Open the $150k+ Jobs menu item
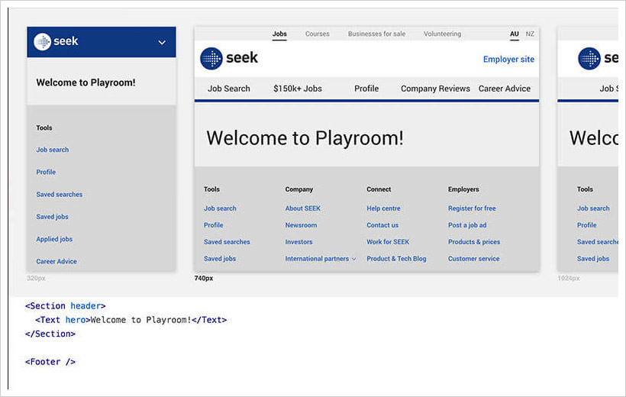This screenshot has height=397, width=626. tap(297, 89)
